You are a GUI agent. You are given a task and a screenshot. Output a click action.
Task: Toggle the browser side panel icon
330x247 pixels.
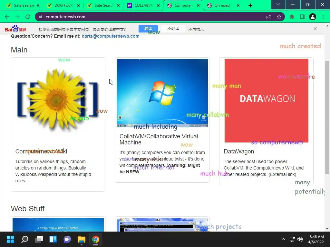(302, 17)
